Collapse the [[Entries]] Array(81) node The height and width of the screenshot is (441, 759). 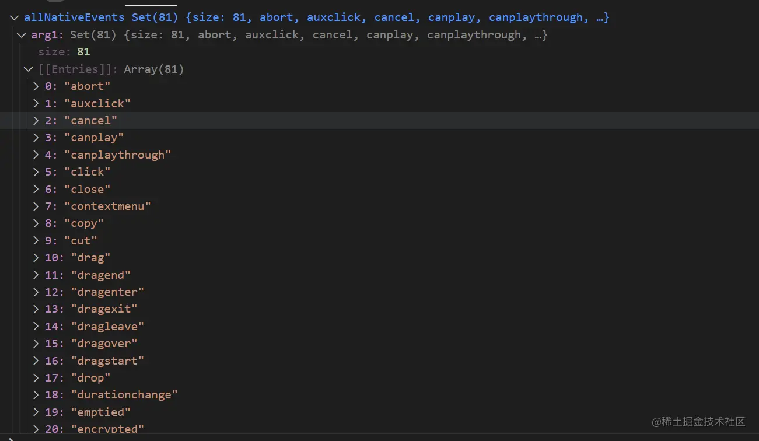click(x=28, y=69)
